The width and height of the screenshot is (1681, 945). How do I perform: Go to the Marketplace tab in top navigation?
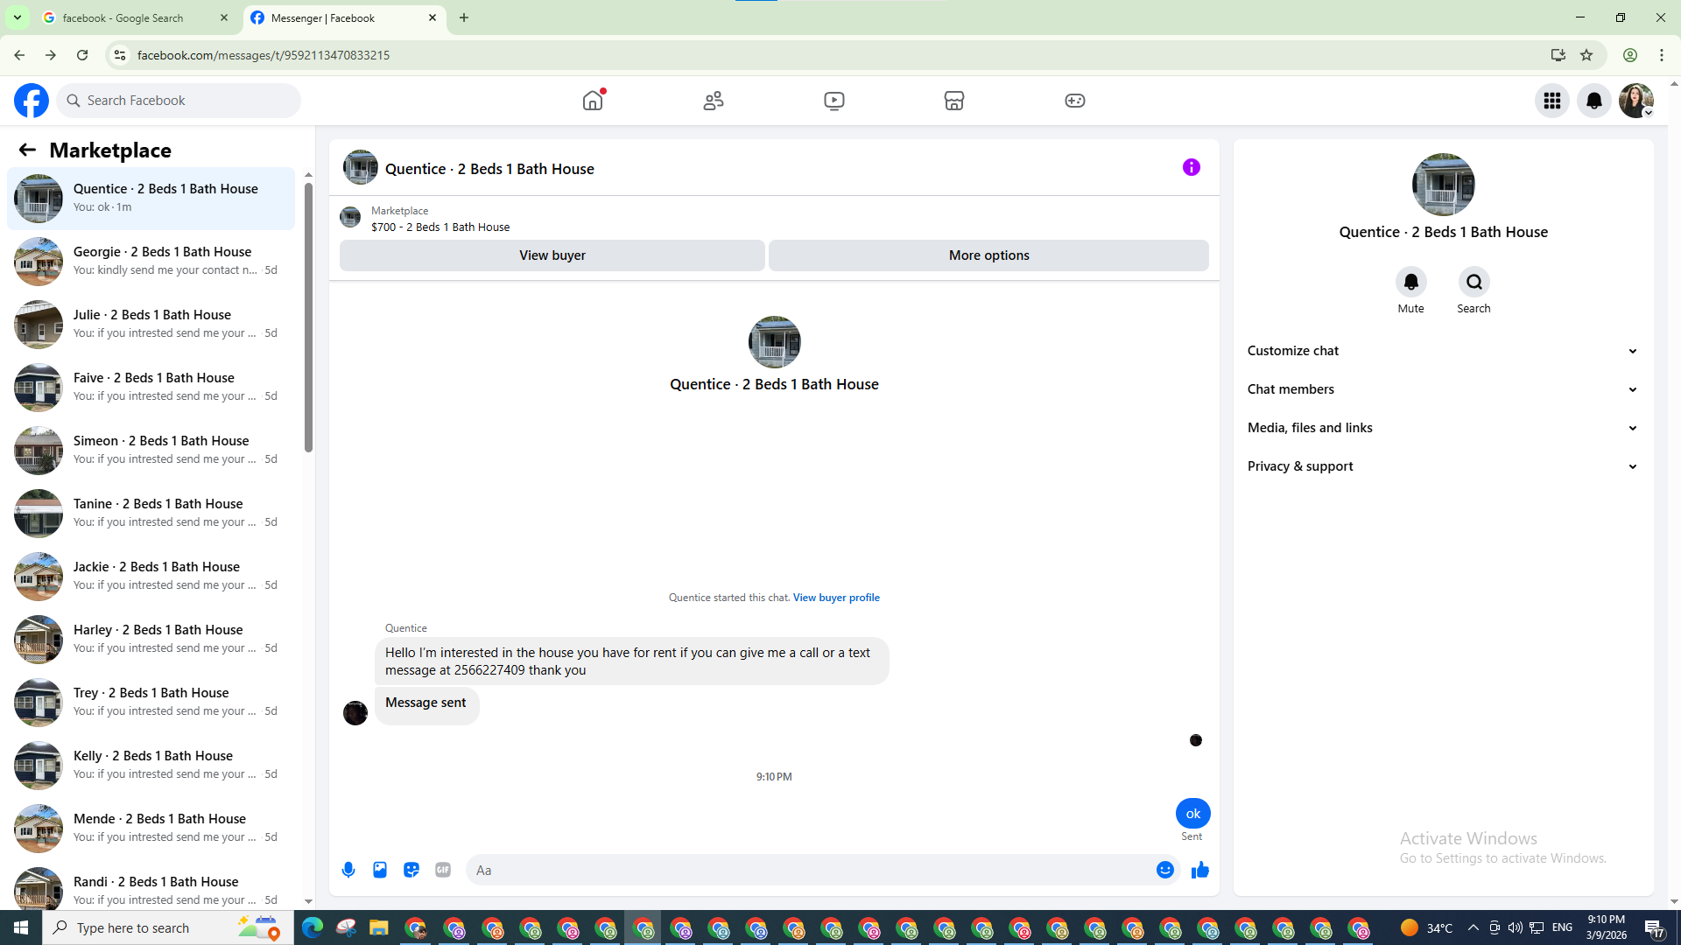coord(953,101)
